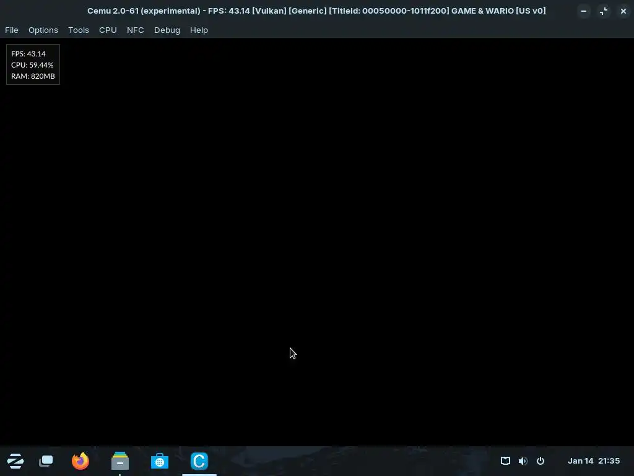The height and width of the screenshot is (476, 634).
Task: Open the power tray icon
Action: point(541,461)
